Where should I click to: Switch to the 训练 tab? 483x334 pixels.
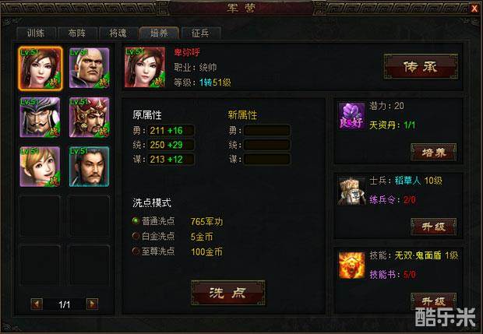36,33
